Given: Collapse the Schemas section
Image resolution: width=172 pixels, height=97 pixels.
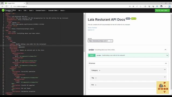Looking at the screenshot, I should (x=166, y=63).
